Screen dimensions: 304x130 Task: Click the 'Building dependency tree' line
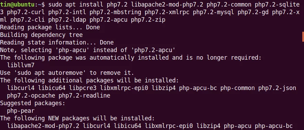tap(41, 35)
